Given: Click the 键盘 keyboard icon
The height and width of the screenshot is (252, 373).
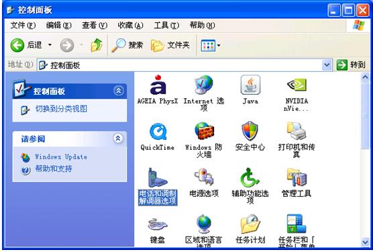Looking at the screenshot, I should click(x=158, y=224).
